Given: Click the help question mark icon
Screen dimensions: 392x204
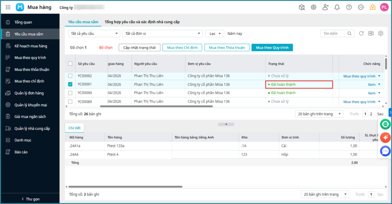Looking at the screenshot, I should 349,7.
